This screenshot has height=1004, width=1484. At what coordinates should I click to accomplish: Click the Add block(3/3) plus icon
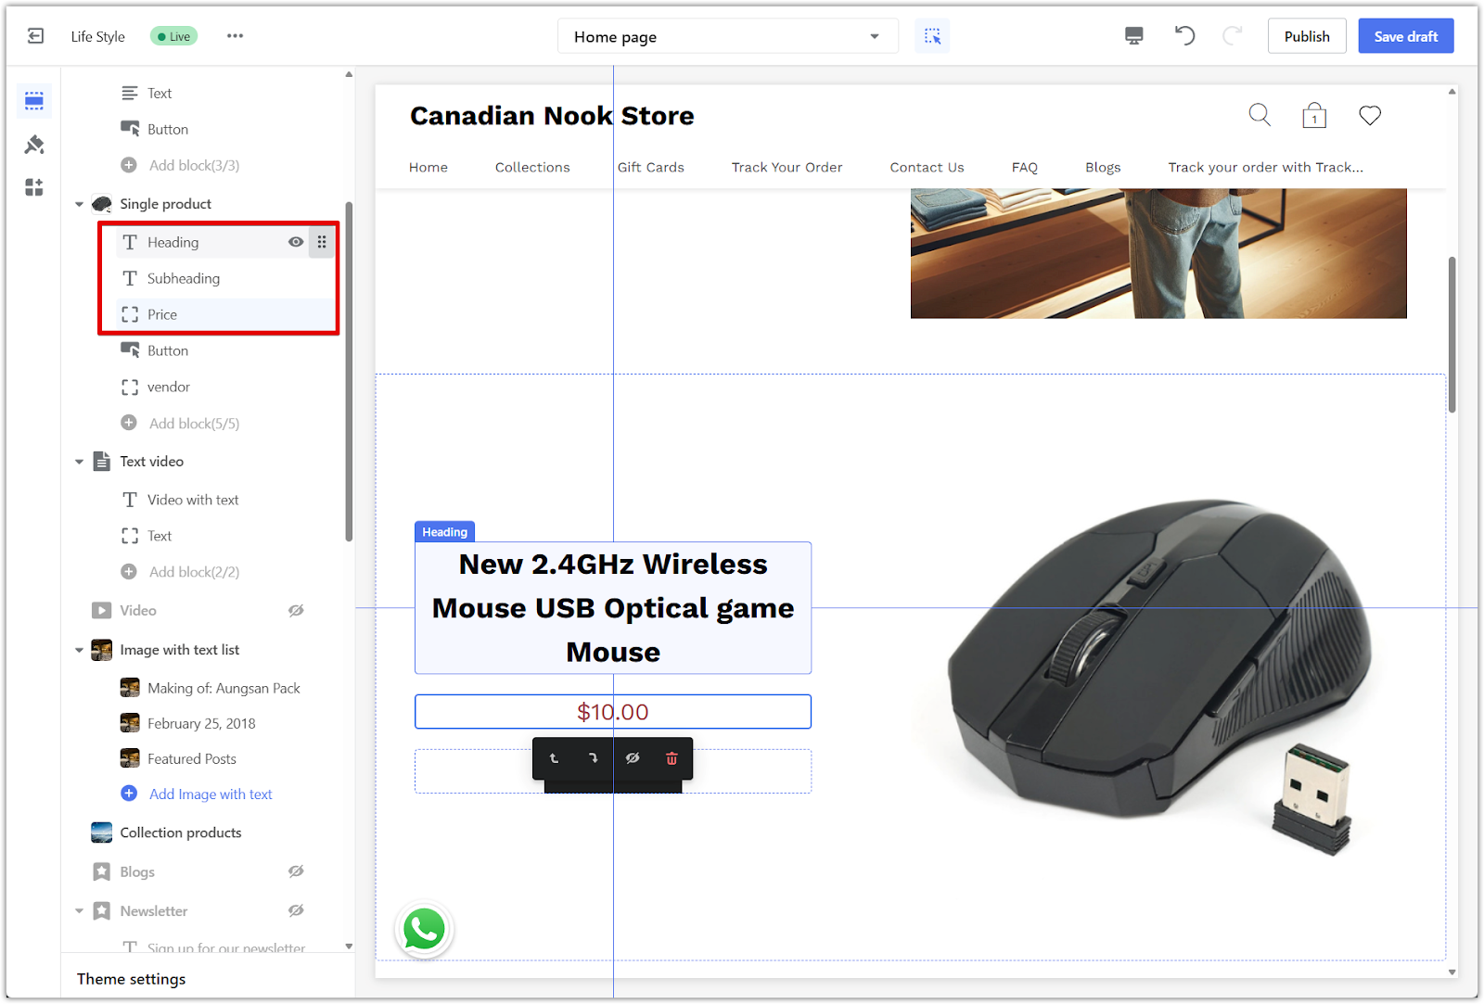(129, 165)
